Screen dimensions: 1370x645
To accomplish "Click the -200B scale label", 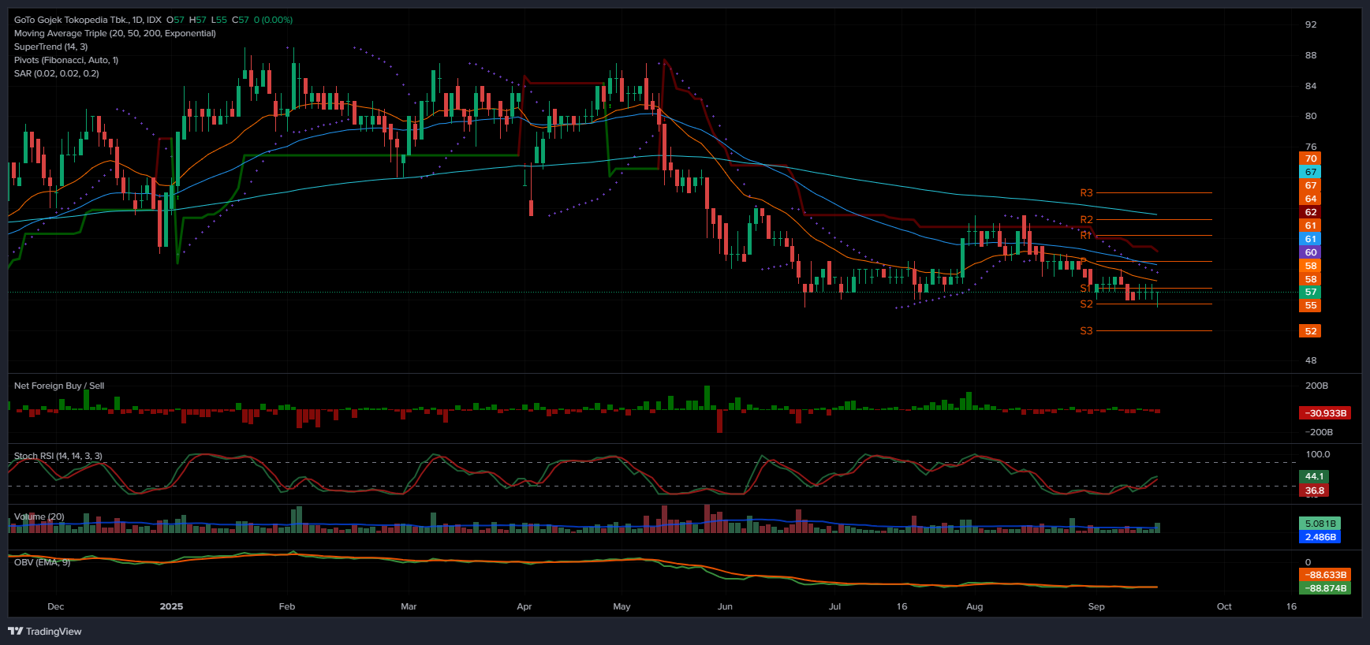I will [x=1319, y=432].
